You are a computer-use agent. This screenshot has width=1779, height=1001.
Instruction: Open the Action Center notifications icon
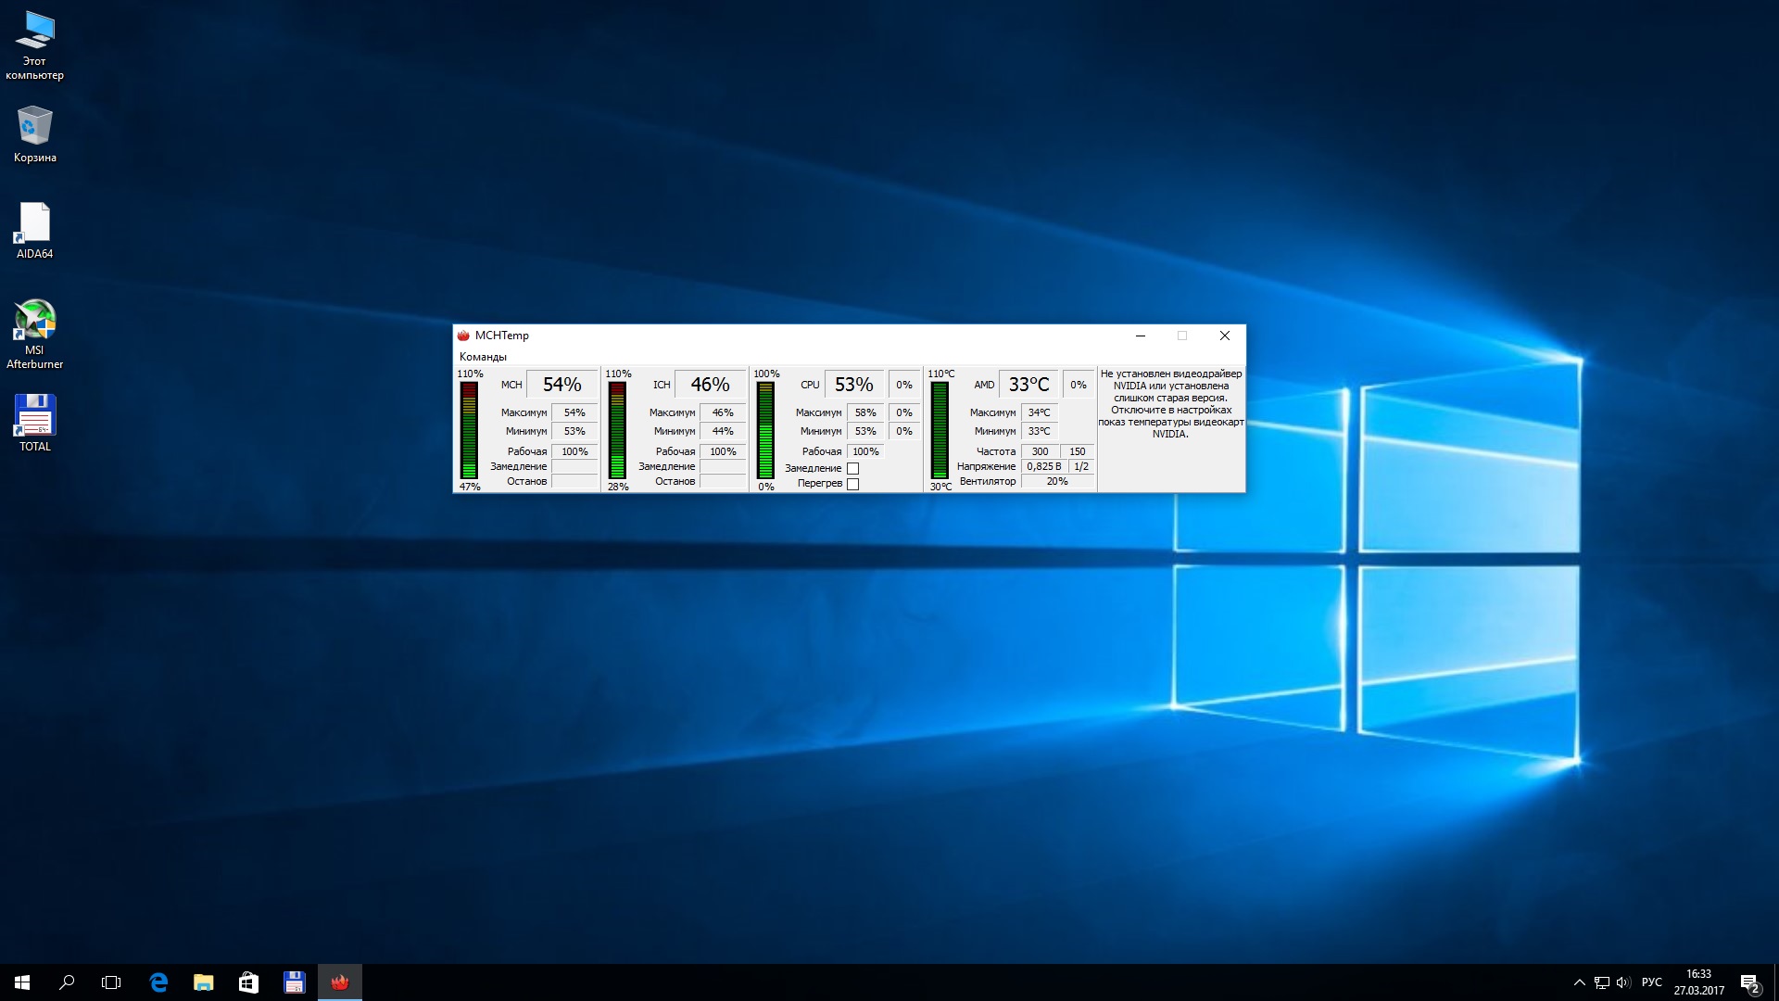click(1749, 982)
